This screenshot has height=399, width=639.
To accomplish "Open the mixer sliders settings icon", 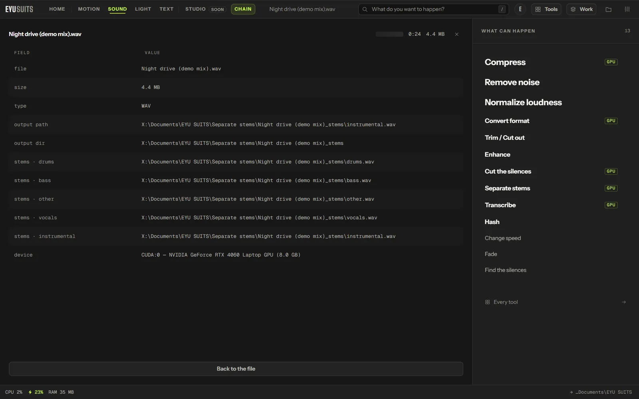I will point(627,9).
